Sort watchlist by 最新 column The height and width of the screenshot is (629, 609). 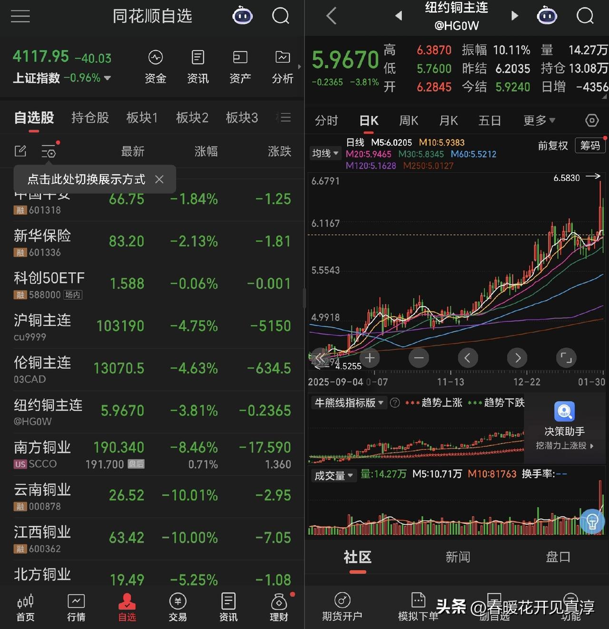tap(133, 151)
